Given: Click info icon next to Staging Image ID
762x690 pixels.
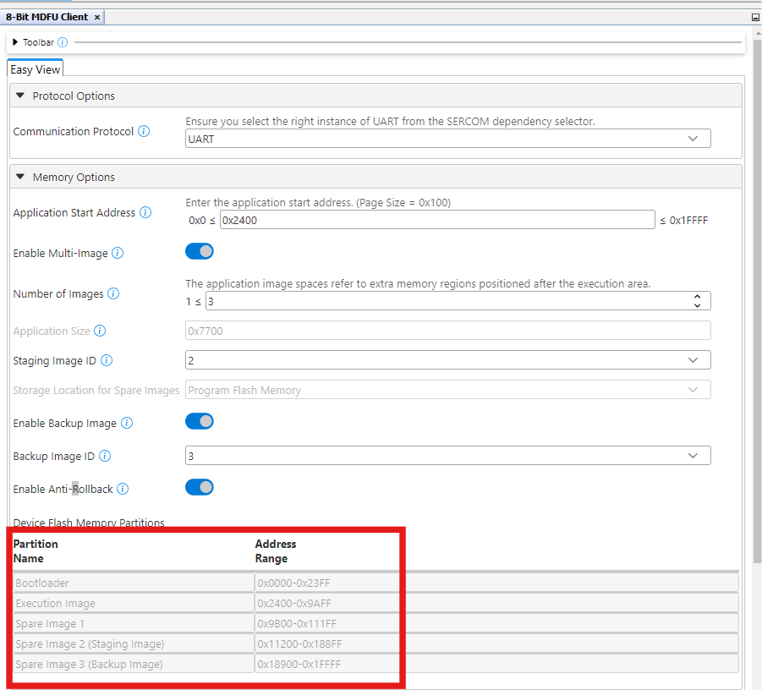Looking at the screenshot, I should click(x=107, y=361).
